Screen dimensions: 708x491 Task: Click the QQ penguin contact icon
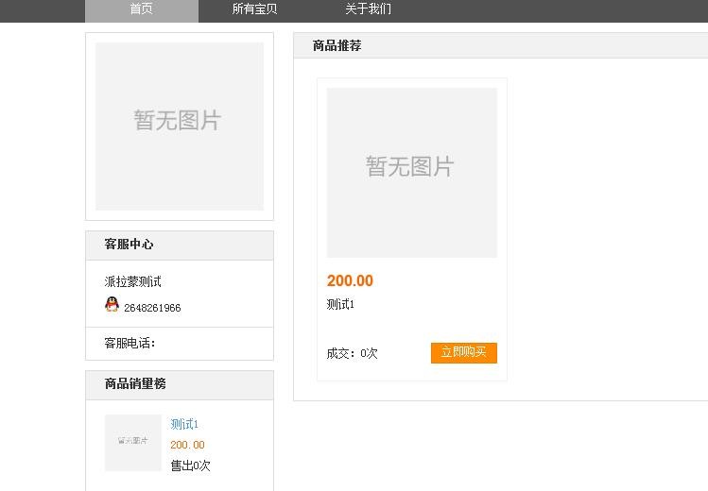coord(112,304)
